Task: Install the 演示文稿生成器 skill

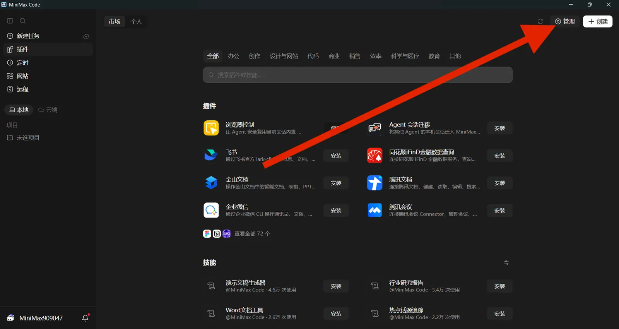Action: 336,286
